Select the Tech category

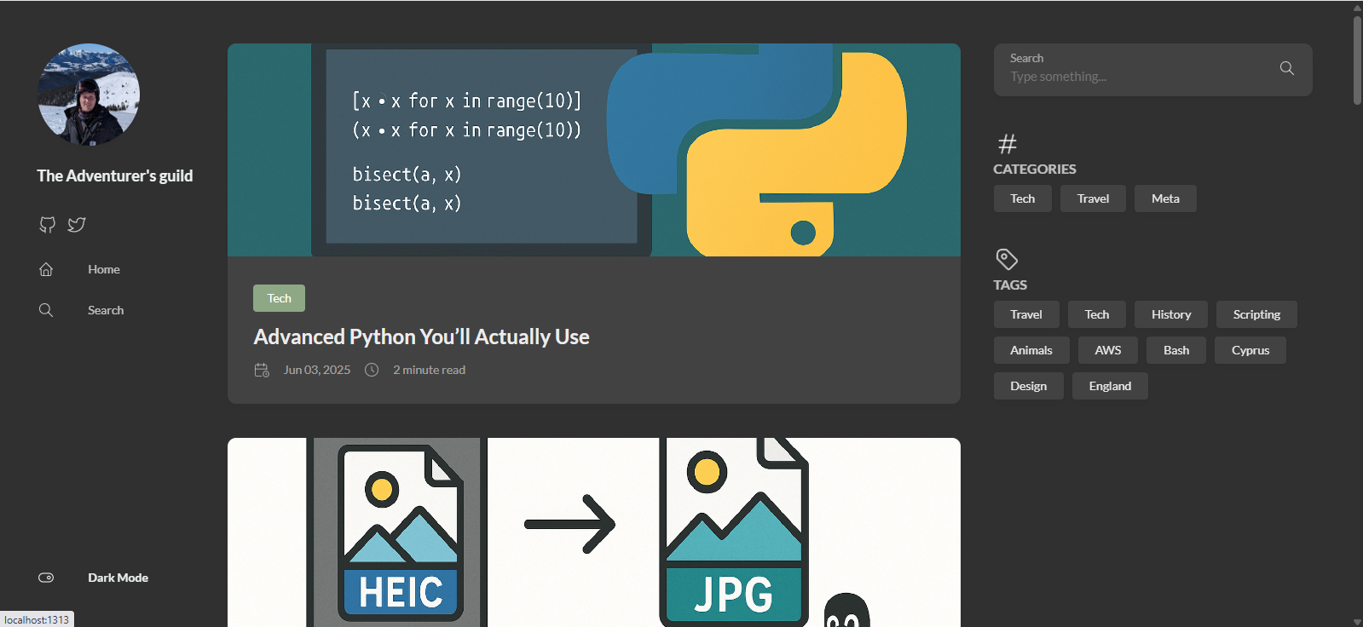1023,198
